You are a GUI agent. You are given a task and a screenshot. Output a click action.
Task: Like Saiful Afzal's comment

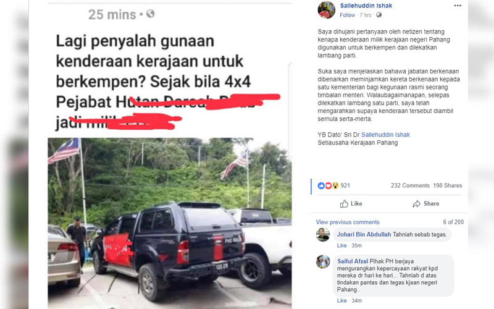click(x=342, y=301)
